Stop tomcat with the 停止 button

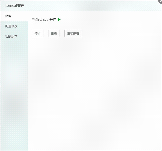tap(38, 34)
